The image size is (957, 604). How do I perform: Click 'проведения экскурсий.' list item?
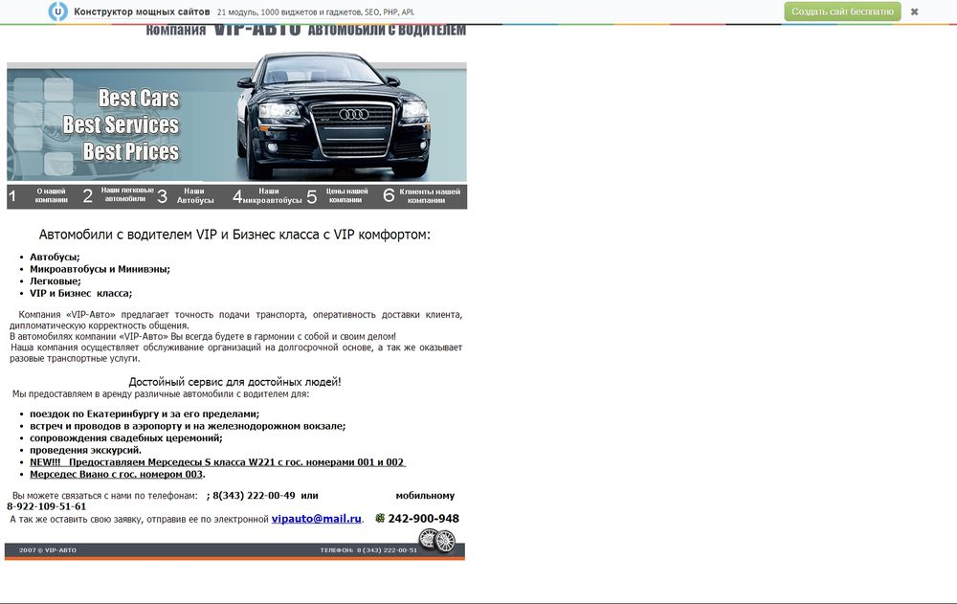85,450
